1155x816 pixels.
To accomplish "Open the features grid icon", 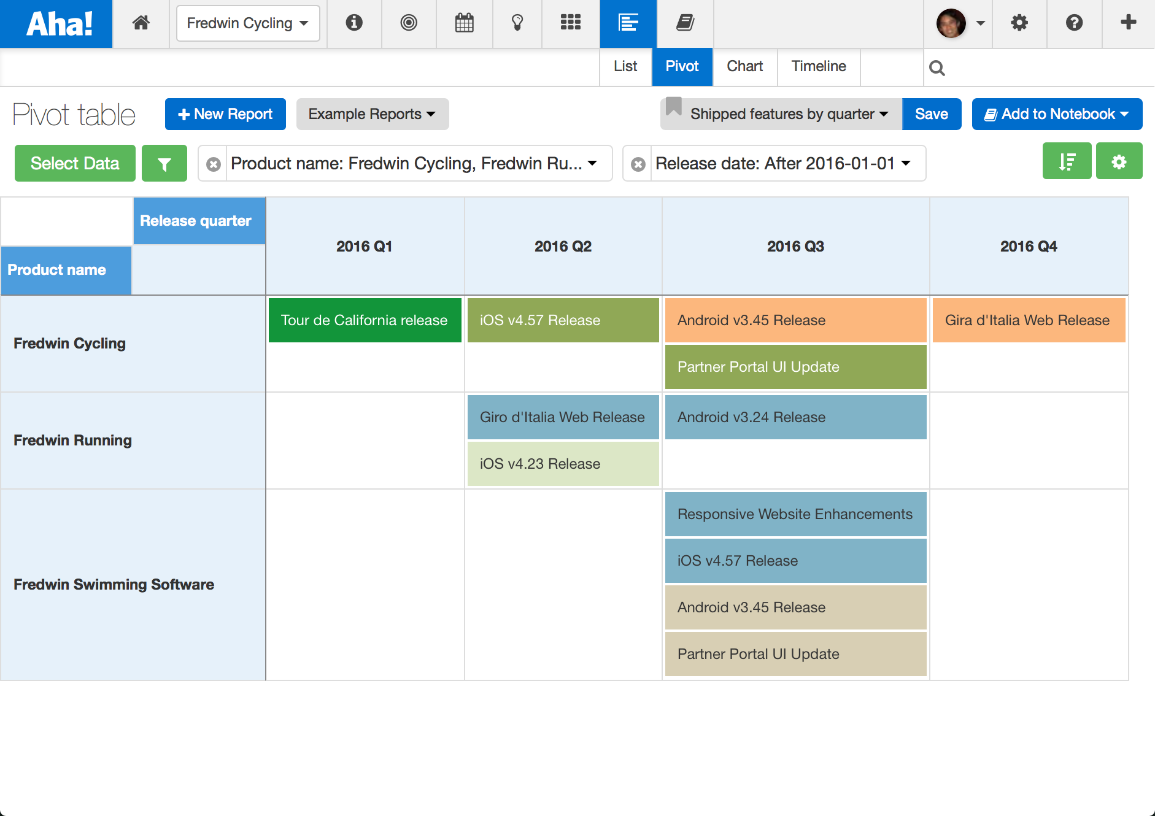I will pos(571,23).
